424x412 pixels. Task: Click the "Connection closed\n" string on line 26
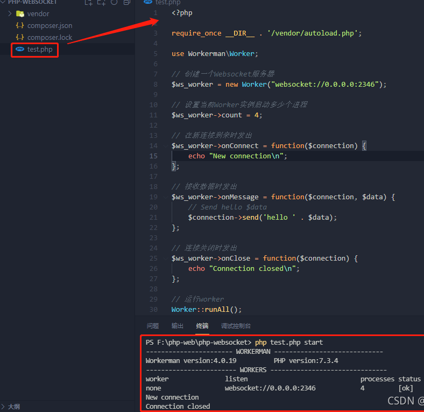tap(252, 269)
